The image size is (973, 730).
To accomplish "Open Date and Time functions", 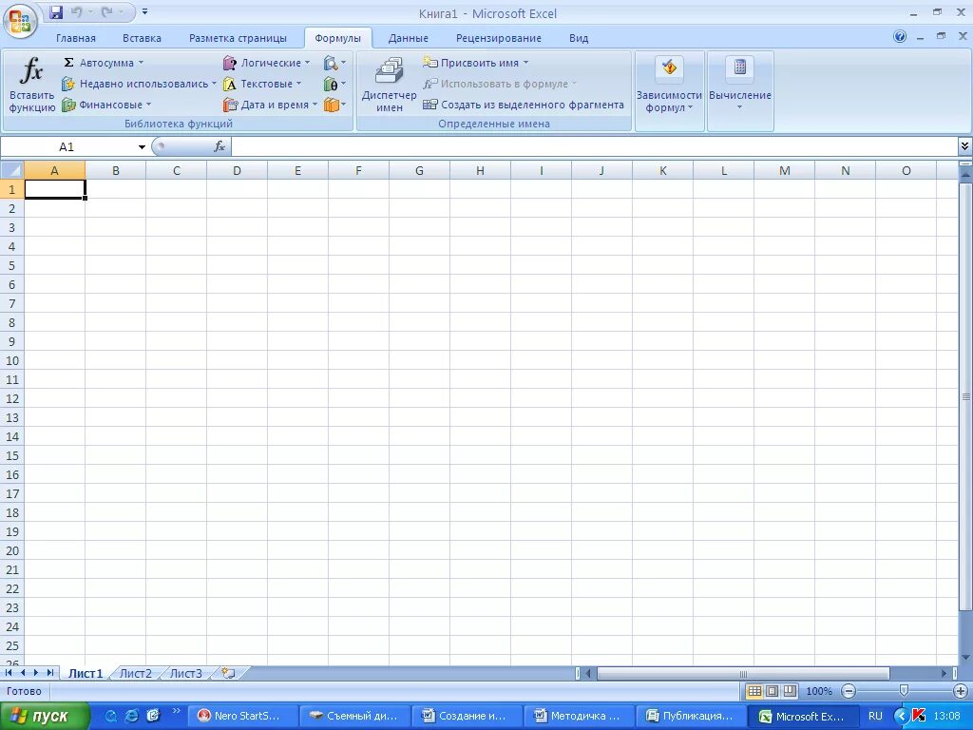I will tap(270, 105).
